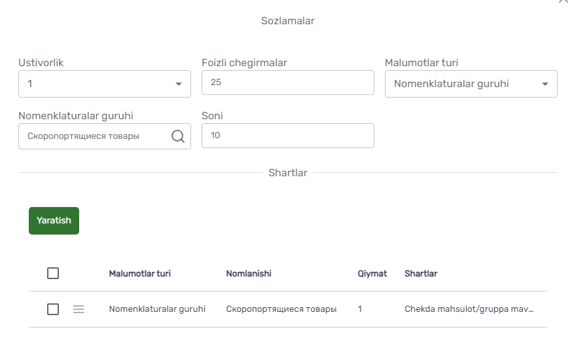
Task: Click the drag handle icon of the row
Action: [x=79, y=309]
